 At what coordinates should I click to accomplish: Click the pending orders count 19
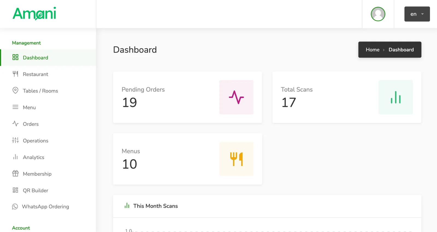click(x=129, y=103)
